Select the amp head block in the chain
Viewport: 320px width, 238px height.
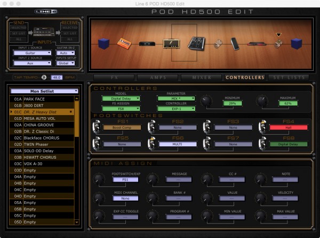(x=171, y=44)
